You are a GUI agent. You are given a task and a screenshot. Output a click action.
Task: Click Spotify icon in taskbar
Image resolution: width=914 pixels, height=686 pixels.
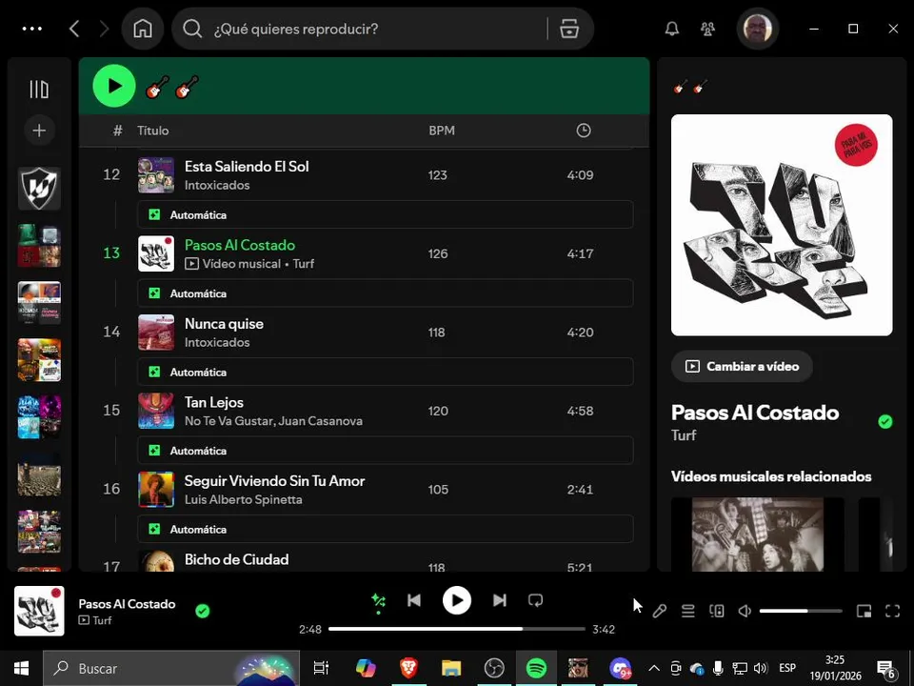[536, 668]
